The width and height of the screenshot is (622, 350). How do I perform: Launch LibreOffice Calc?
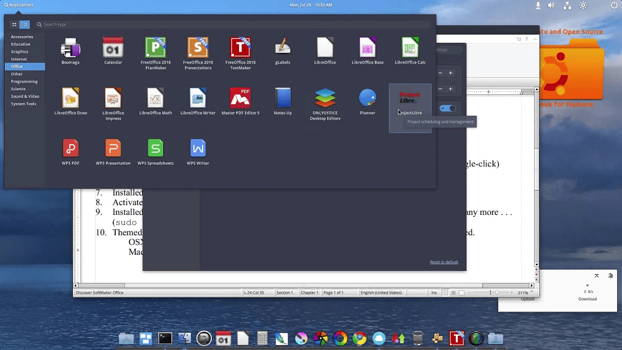click(x=410, y=52)
